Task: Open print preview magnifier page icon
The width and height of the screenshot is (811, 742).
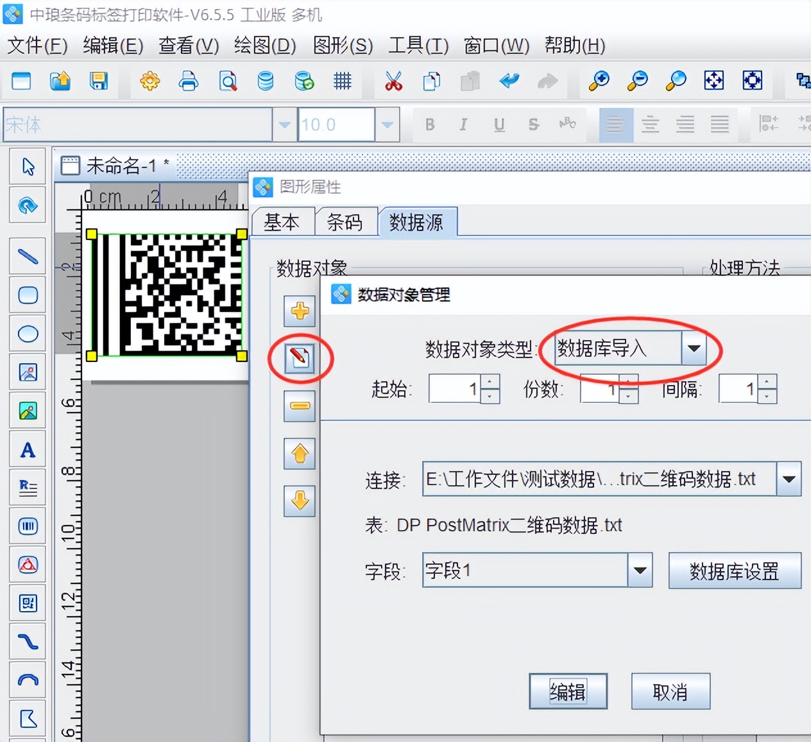Action: tap(228, 81)
